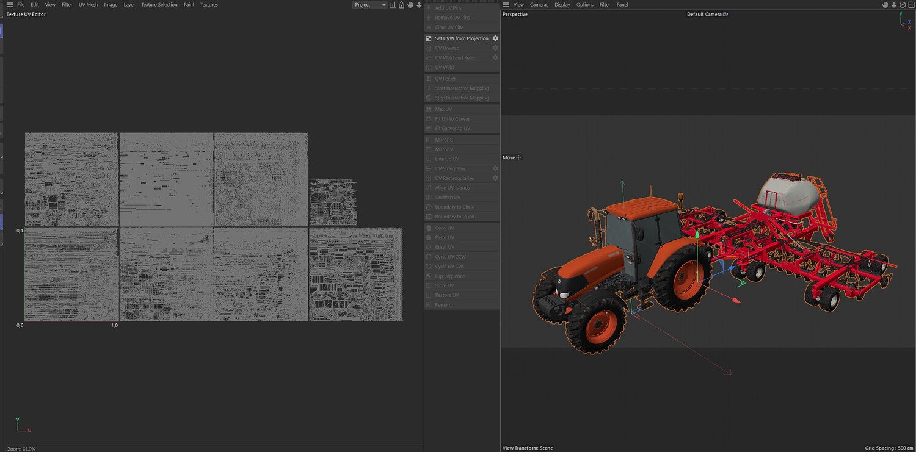Click Set UVW from Projection
Viewport: 916px width, 452px height.
462,38
